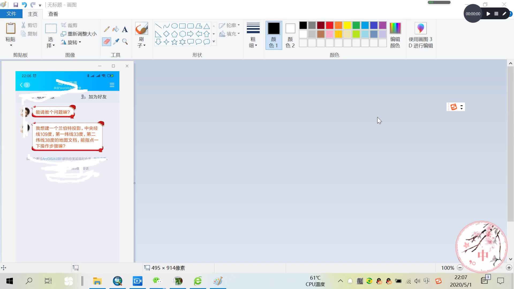Choose the Down arrow shape
Image resolution: width=514 pixels, height=289 pixels.
(158, 42)
